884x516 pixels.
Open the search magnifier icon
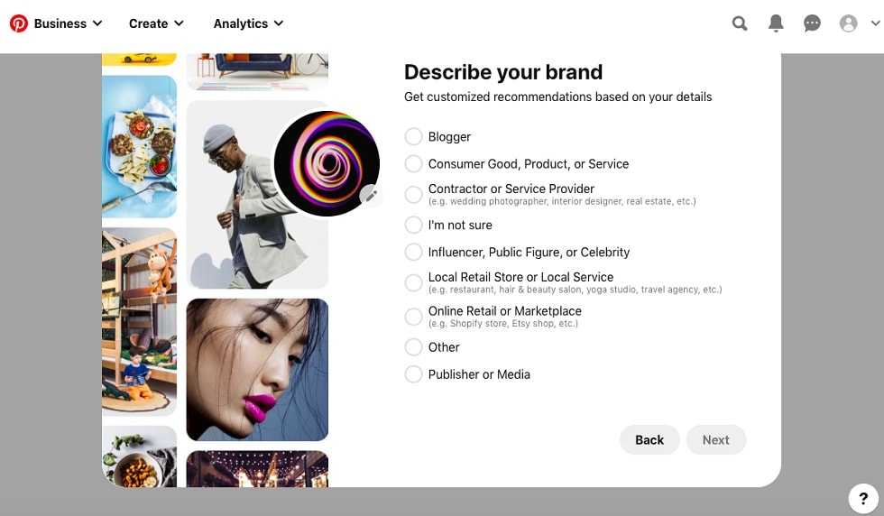coord(740,23)
